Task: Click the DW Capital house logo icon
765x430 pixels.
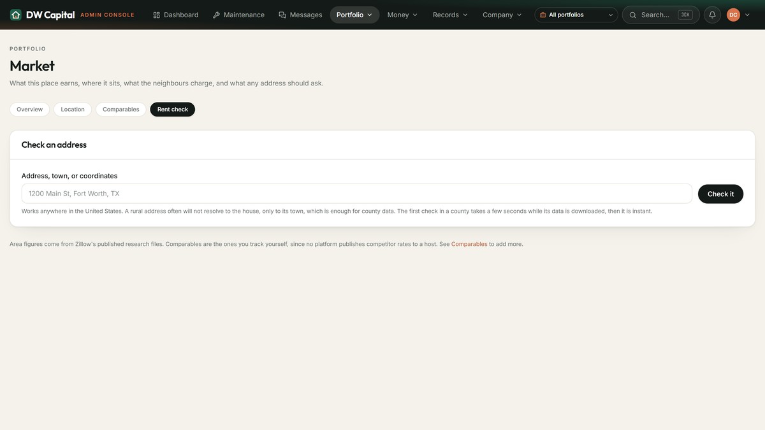Action: tap(16, 15)
